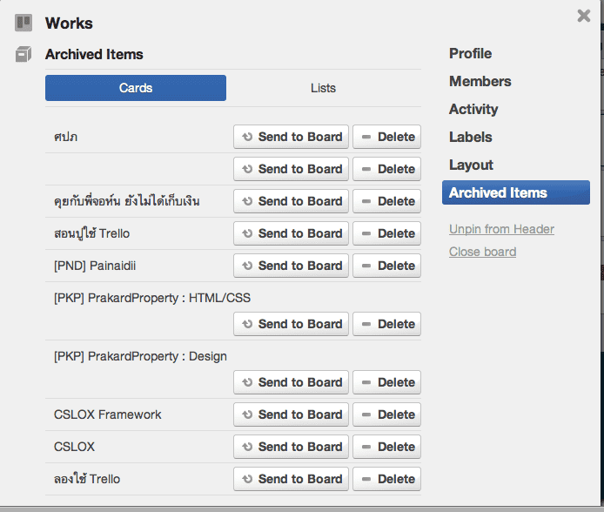This screenshot has width=604, height=512.
Task: Click the Close board link
Action: [x=482, y=252]
